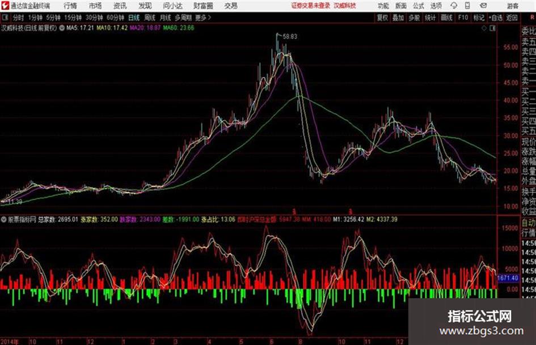This screenshot has width=536, height=345.
Task: Open the 功能 menu
Action: point(383,6)
